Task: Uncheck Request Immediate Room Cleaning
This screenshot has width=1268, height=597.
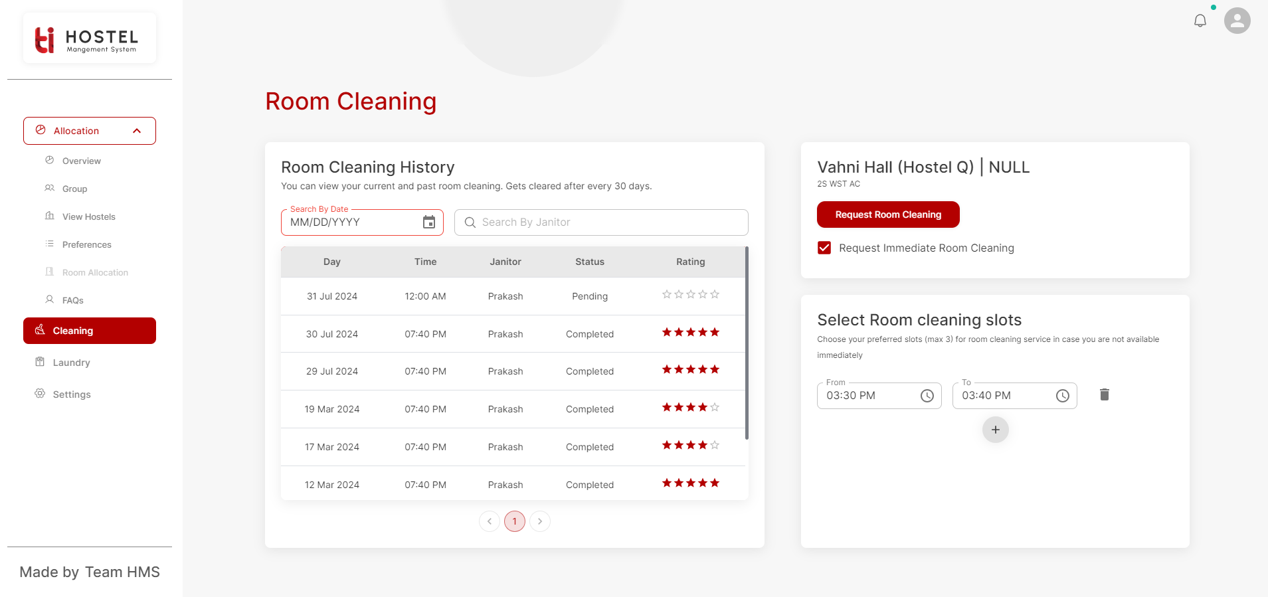Action: 824,248
